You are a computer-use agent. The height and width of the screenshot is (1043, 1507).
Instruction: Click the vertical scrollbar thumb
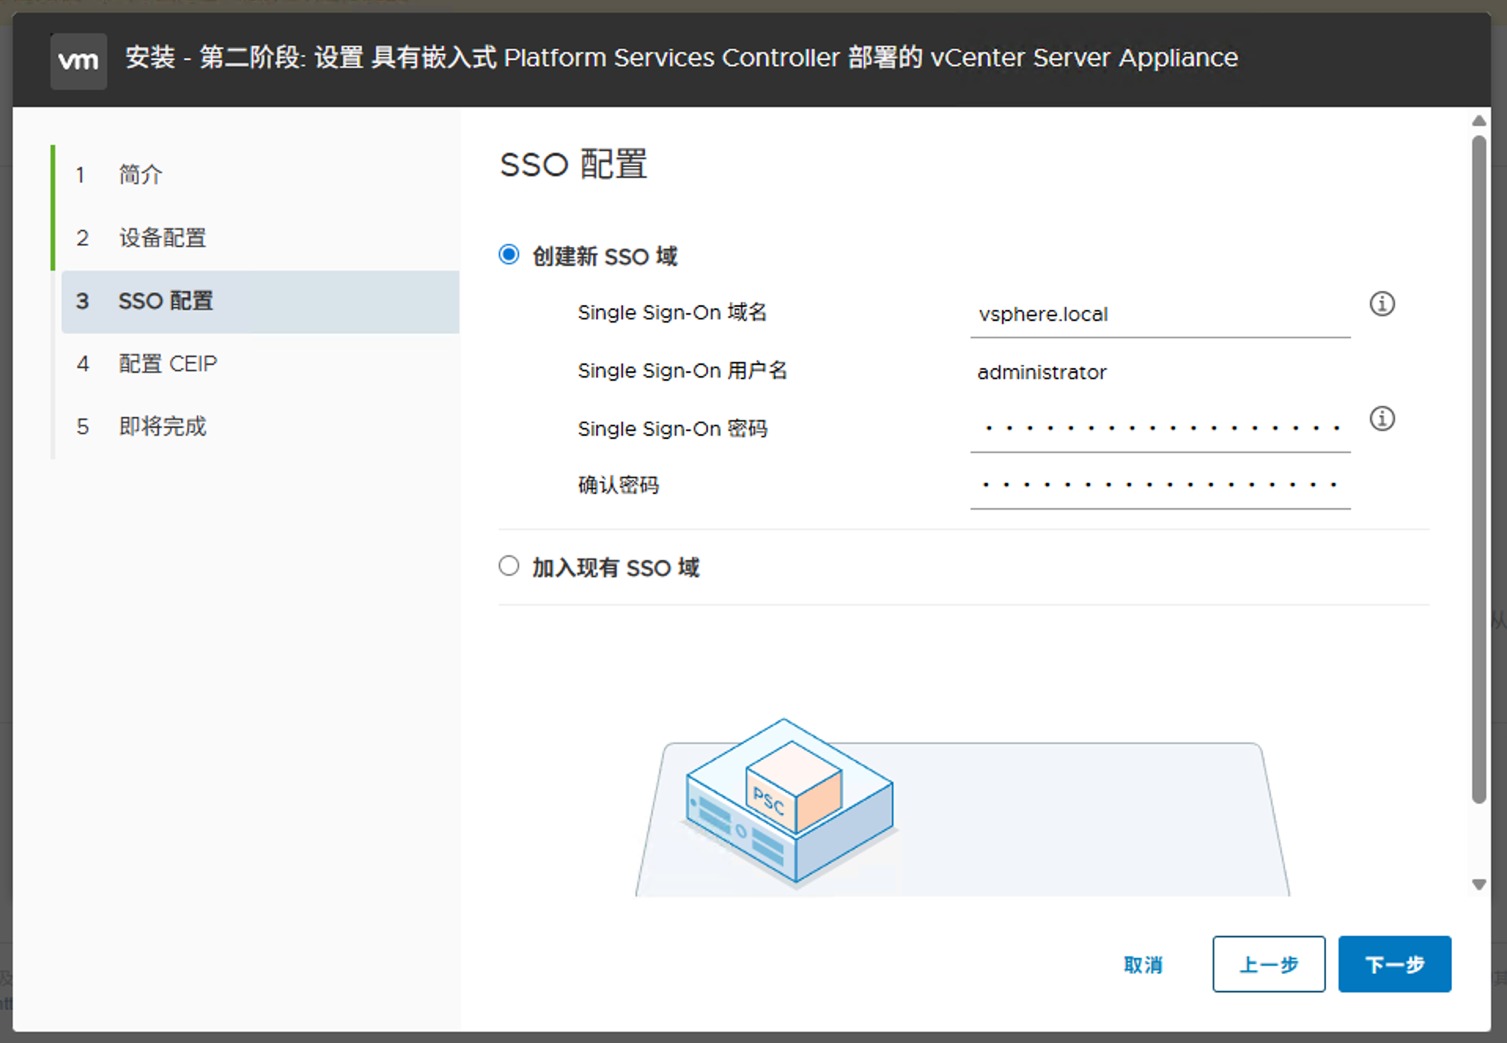[x=1479, y=470]
